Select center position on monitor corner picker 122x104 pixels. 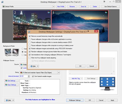pos(107,82)
